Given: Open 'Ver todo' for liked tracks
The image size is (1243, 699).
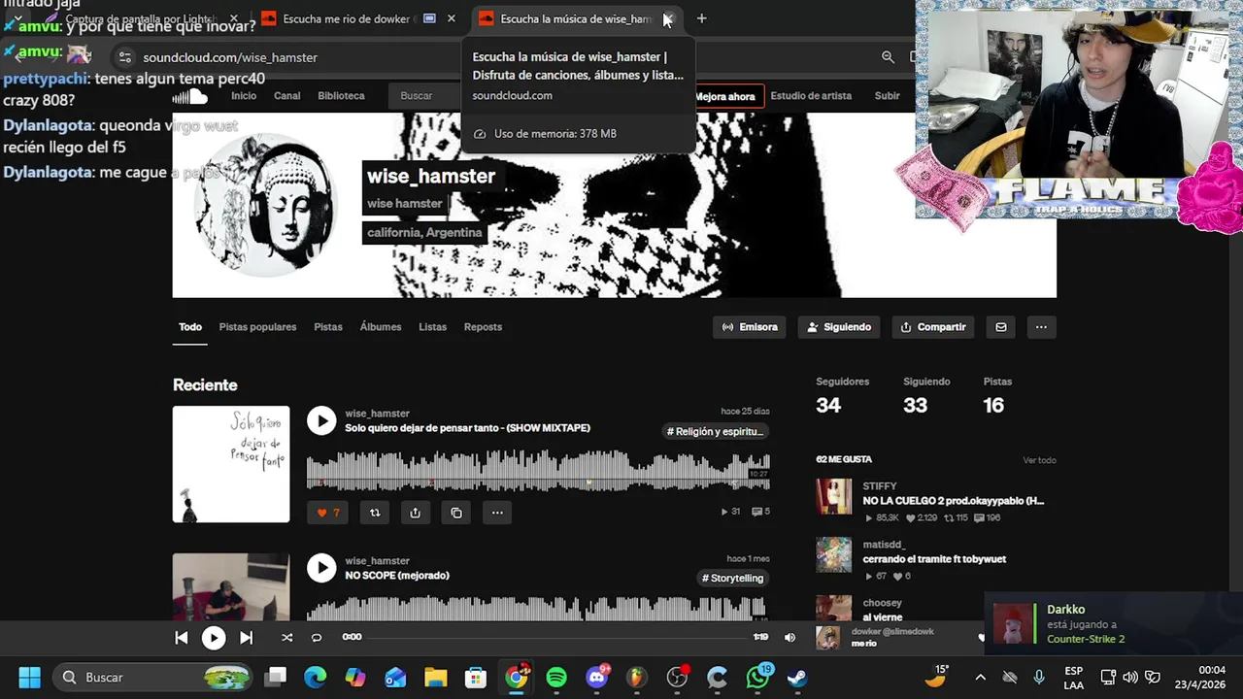Looking at the screenshot, I should point(1039,460).
